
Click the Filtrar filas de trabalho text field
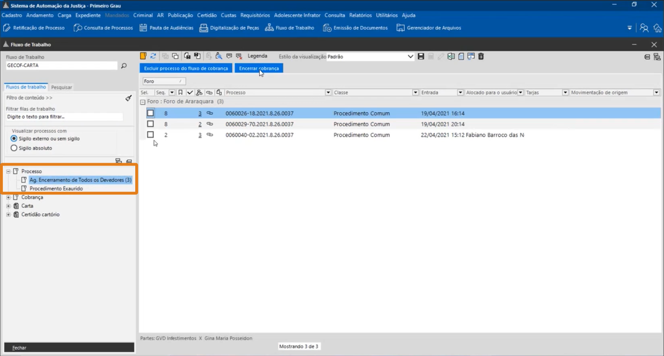[64, 117]
